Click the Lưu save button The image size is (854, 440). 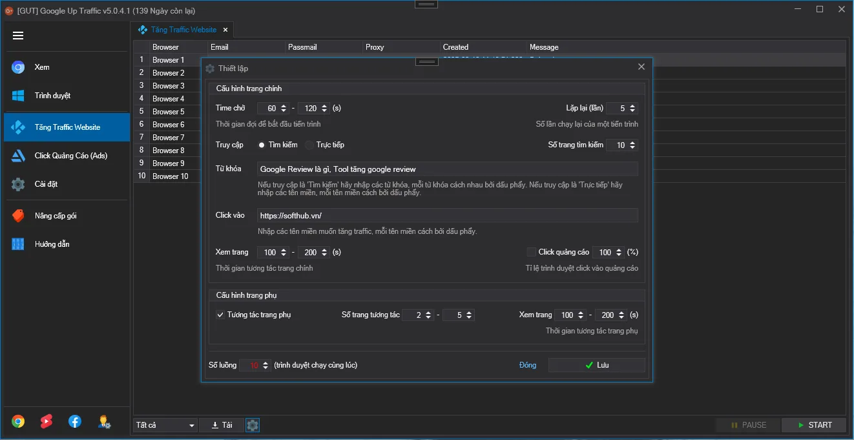click(x=597, y=365)
